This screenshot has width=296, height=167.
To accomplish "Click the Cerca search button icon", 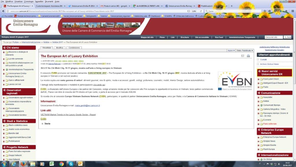I will coord(288,37).
